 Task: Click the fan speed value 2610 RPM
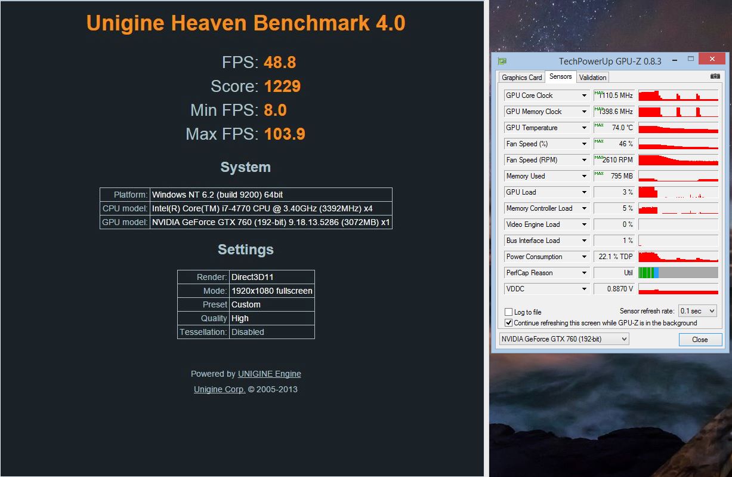pyautogui.click(x=614, y=160)
